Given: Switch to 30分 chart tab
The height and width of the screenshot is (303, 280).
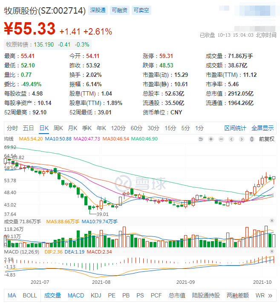Looking at the screenshot, I should pos(153,128).
